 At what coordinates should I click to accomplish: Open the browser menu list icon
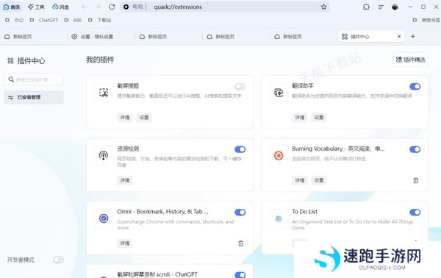[x=381, y=7]
